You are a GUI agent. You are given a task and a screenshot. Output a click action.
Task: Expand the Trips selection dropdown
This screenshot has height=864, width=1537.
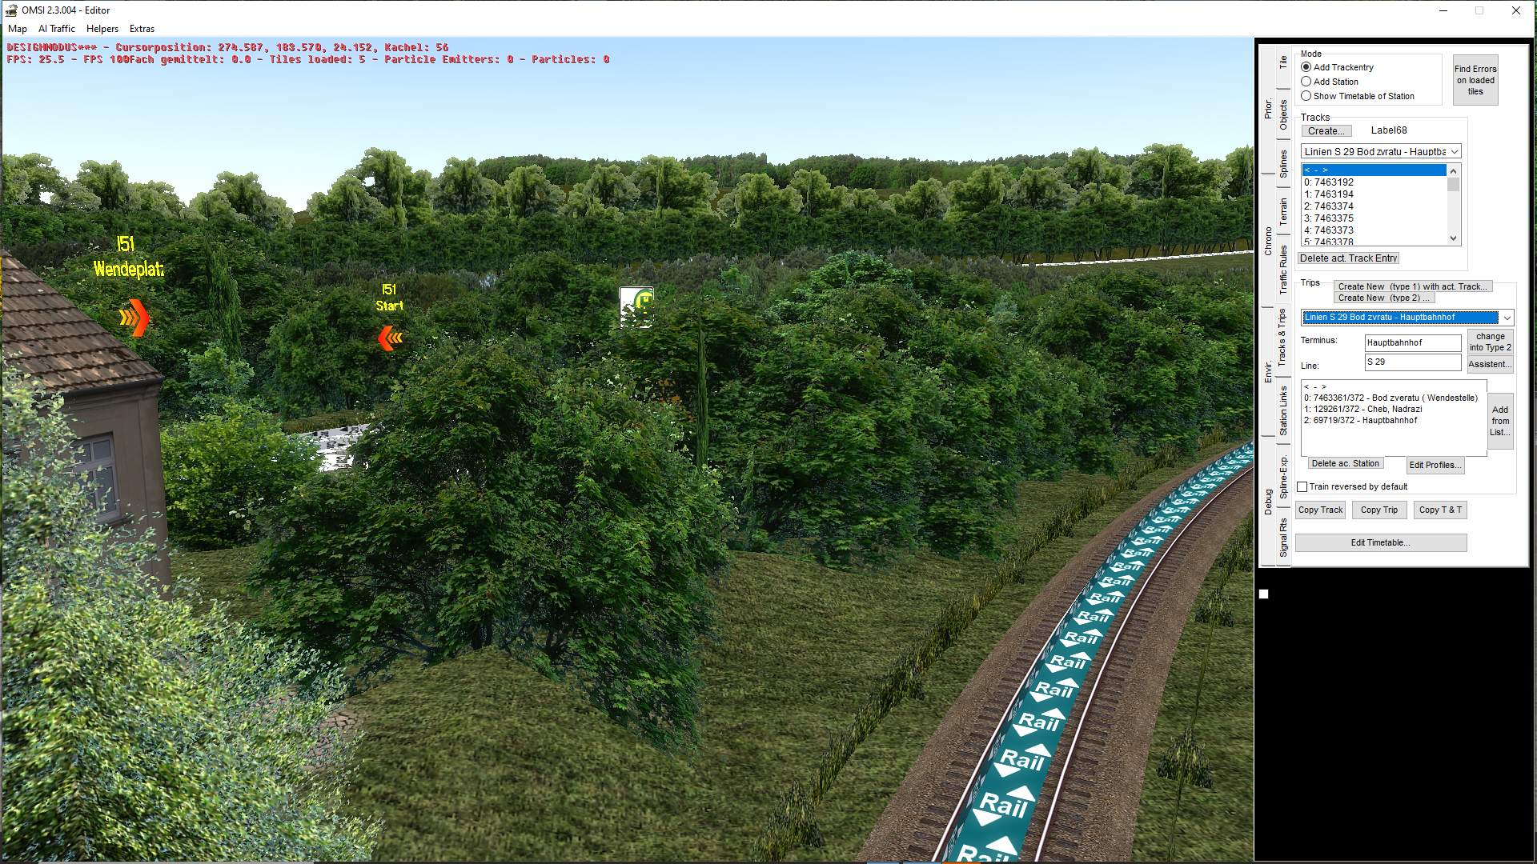[1506, 318]
